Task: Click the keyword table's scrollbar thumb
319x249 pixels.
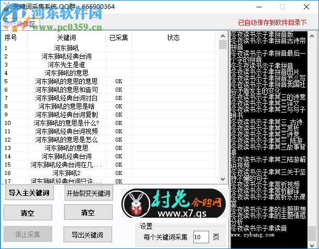Action: tap(223, 44)
